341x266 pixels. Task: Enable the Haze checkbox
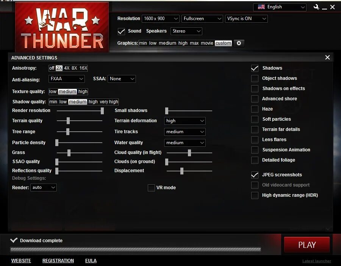[255, 109]
